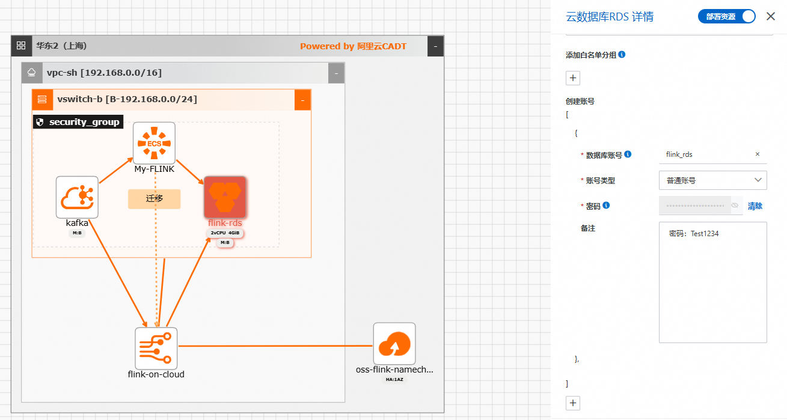Screen dimensions: 787x420
Task: Select the flink-rds database node icon
Action: coord(225,197)
